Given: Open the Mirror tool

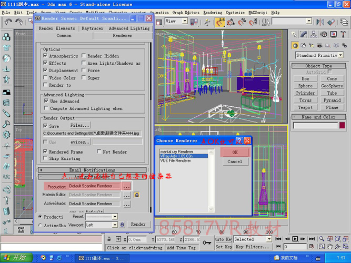Looking at the screenshot, I should point(320,22).
